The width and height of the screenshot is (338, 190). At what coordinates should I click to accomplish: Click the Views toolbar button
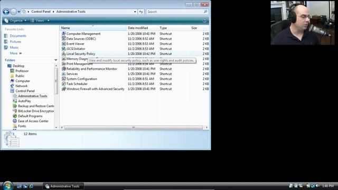pos(37,21)
